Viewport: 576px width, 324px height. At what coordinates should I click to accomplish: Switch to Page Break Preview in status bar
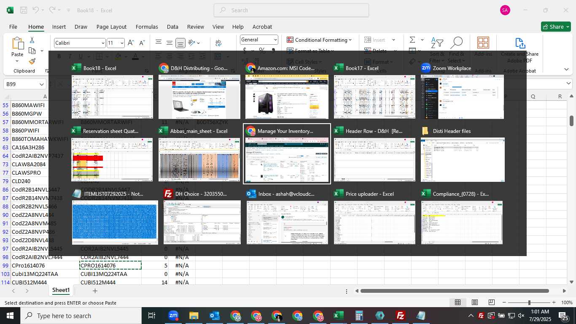click(491, 302)
